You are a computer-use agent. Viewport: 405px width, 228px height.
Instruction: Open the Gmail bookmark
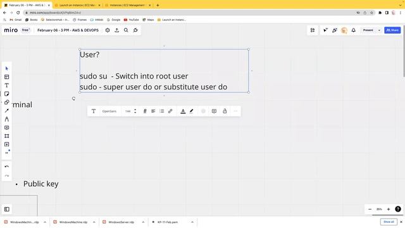(15, 20)
